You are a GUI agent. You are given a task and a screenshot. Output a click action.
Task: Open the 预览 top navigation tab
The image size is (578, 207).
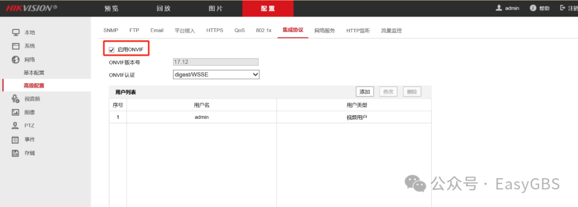(112, 9)
